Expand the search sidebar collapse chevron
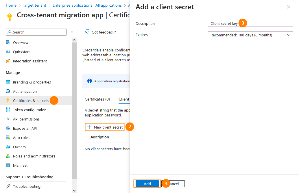The image size is (299, 193). coord(72,32)
